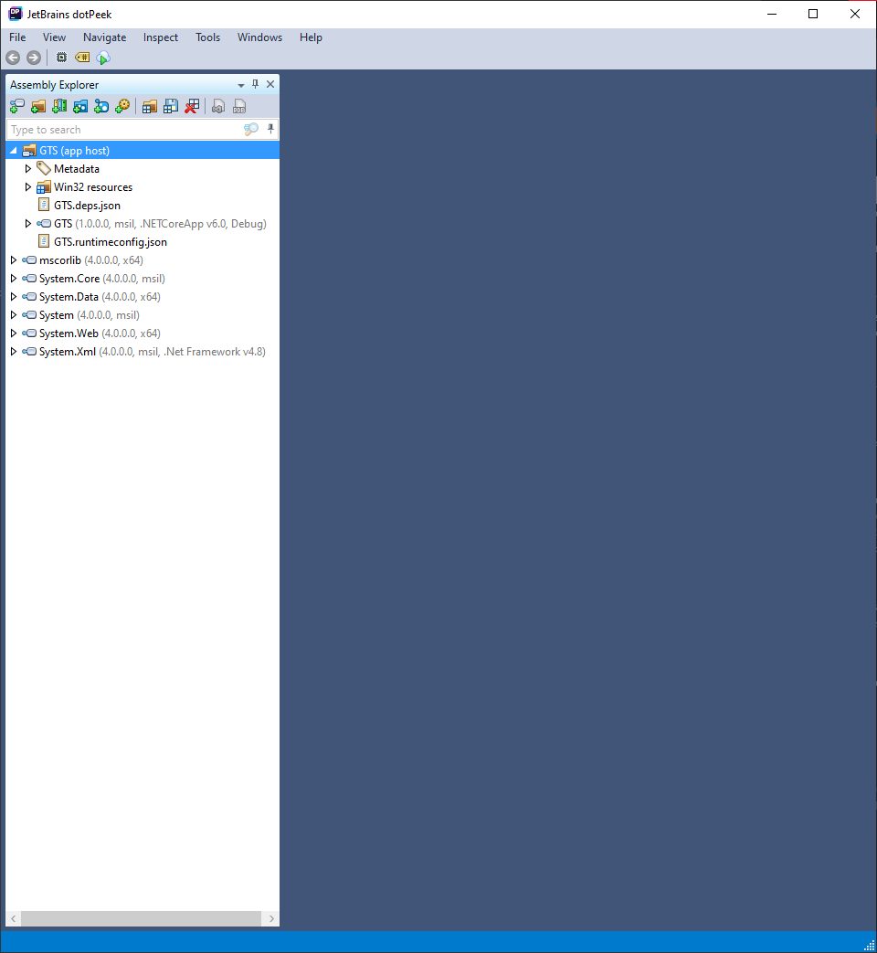Toggle the pin next to the search box

click(270, 129)
